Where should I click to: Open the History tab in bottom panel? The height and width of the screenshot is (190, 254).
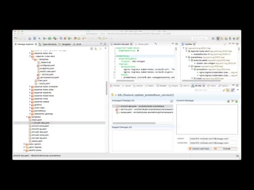(211, 85)
